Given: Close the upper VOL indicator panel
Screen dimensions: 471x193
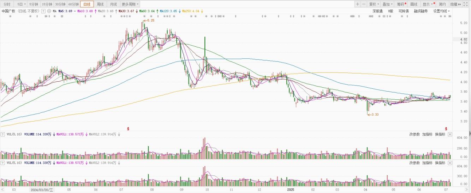Looking at the screenshot, I should [x=450, y=134].
